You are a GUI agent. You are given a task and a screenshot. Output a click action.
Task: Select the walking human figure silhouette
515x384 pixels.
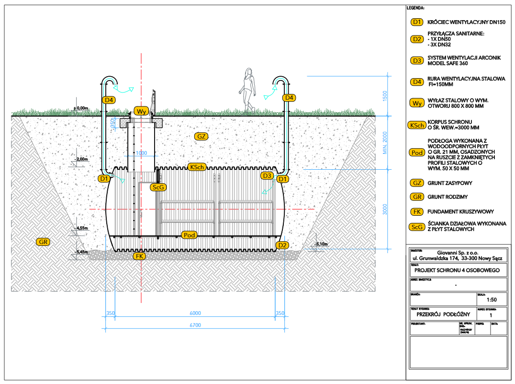point(247,90)
